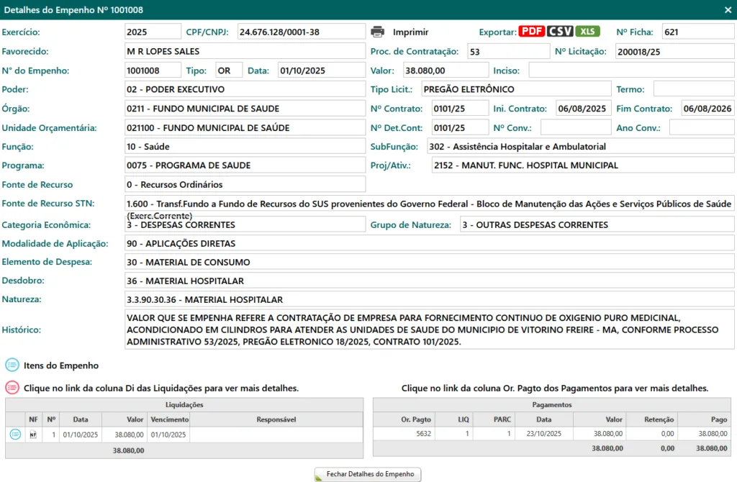Click the Fechar Detalhes do Empenho button
The image size is (737, 482).
pyautogui.click(x=368, y=475)
